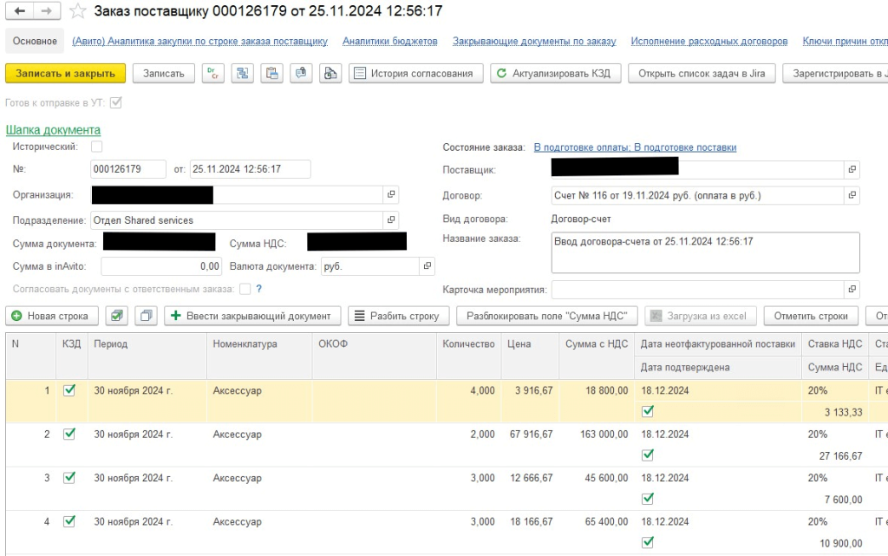Open document structure (linked documents) icon
This screenshot has height=556, width=888.
[243, 74]
